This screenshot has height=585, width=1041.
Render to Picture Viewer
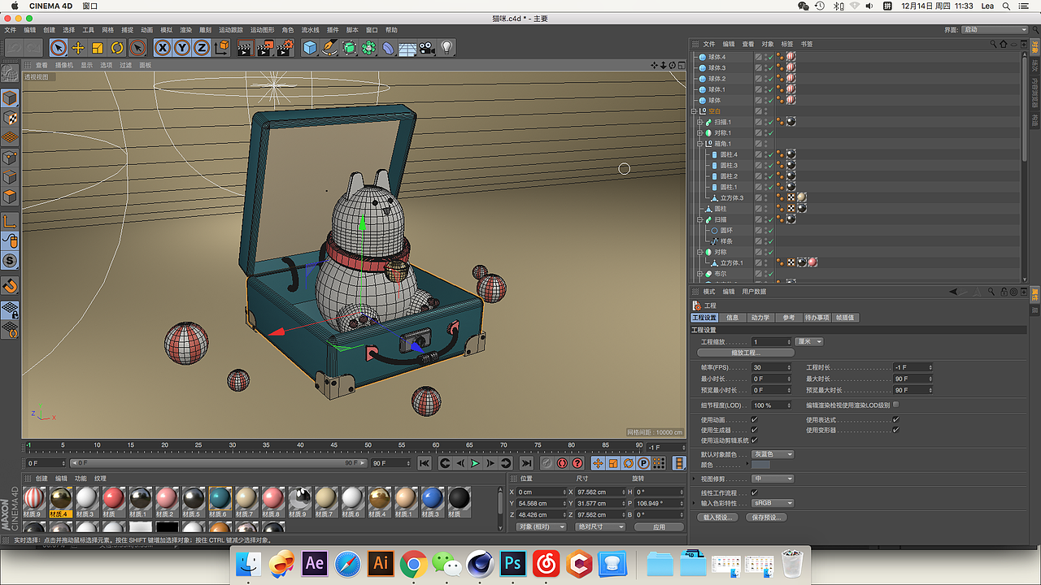pyautogui.click(x=265, y=48)
